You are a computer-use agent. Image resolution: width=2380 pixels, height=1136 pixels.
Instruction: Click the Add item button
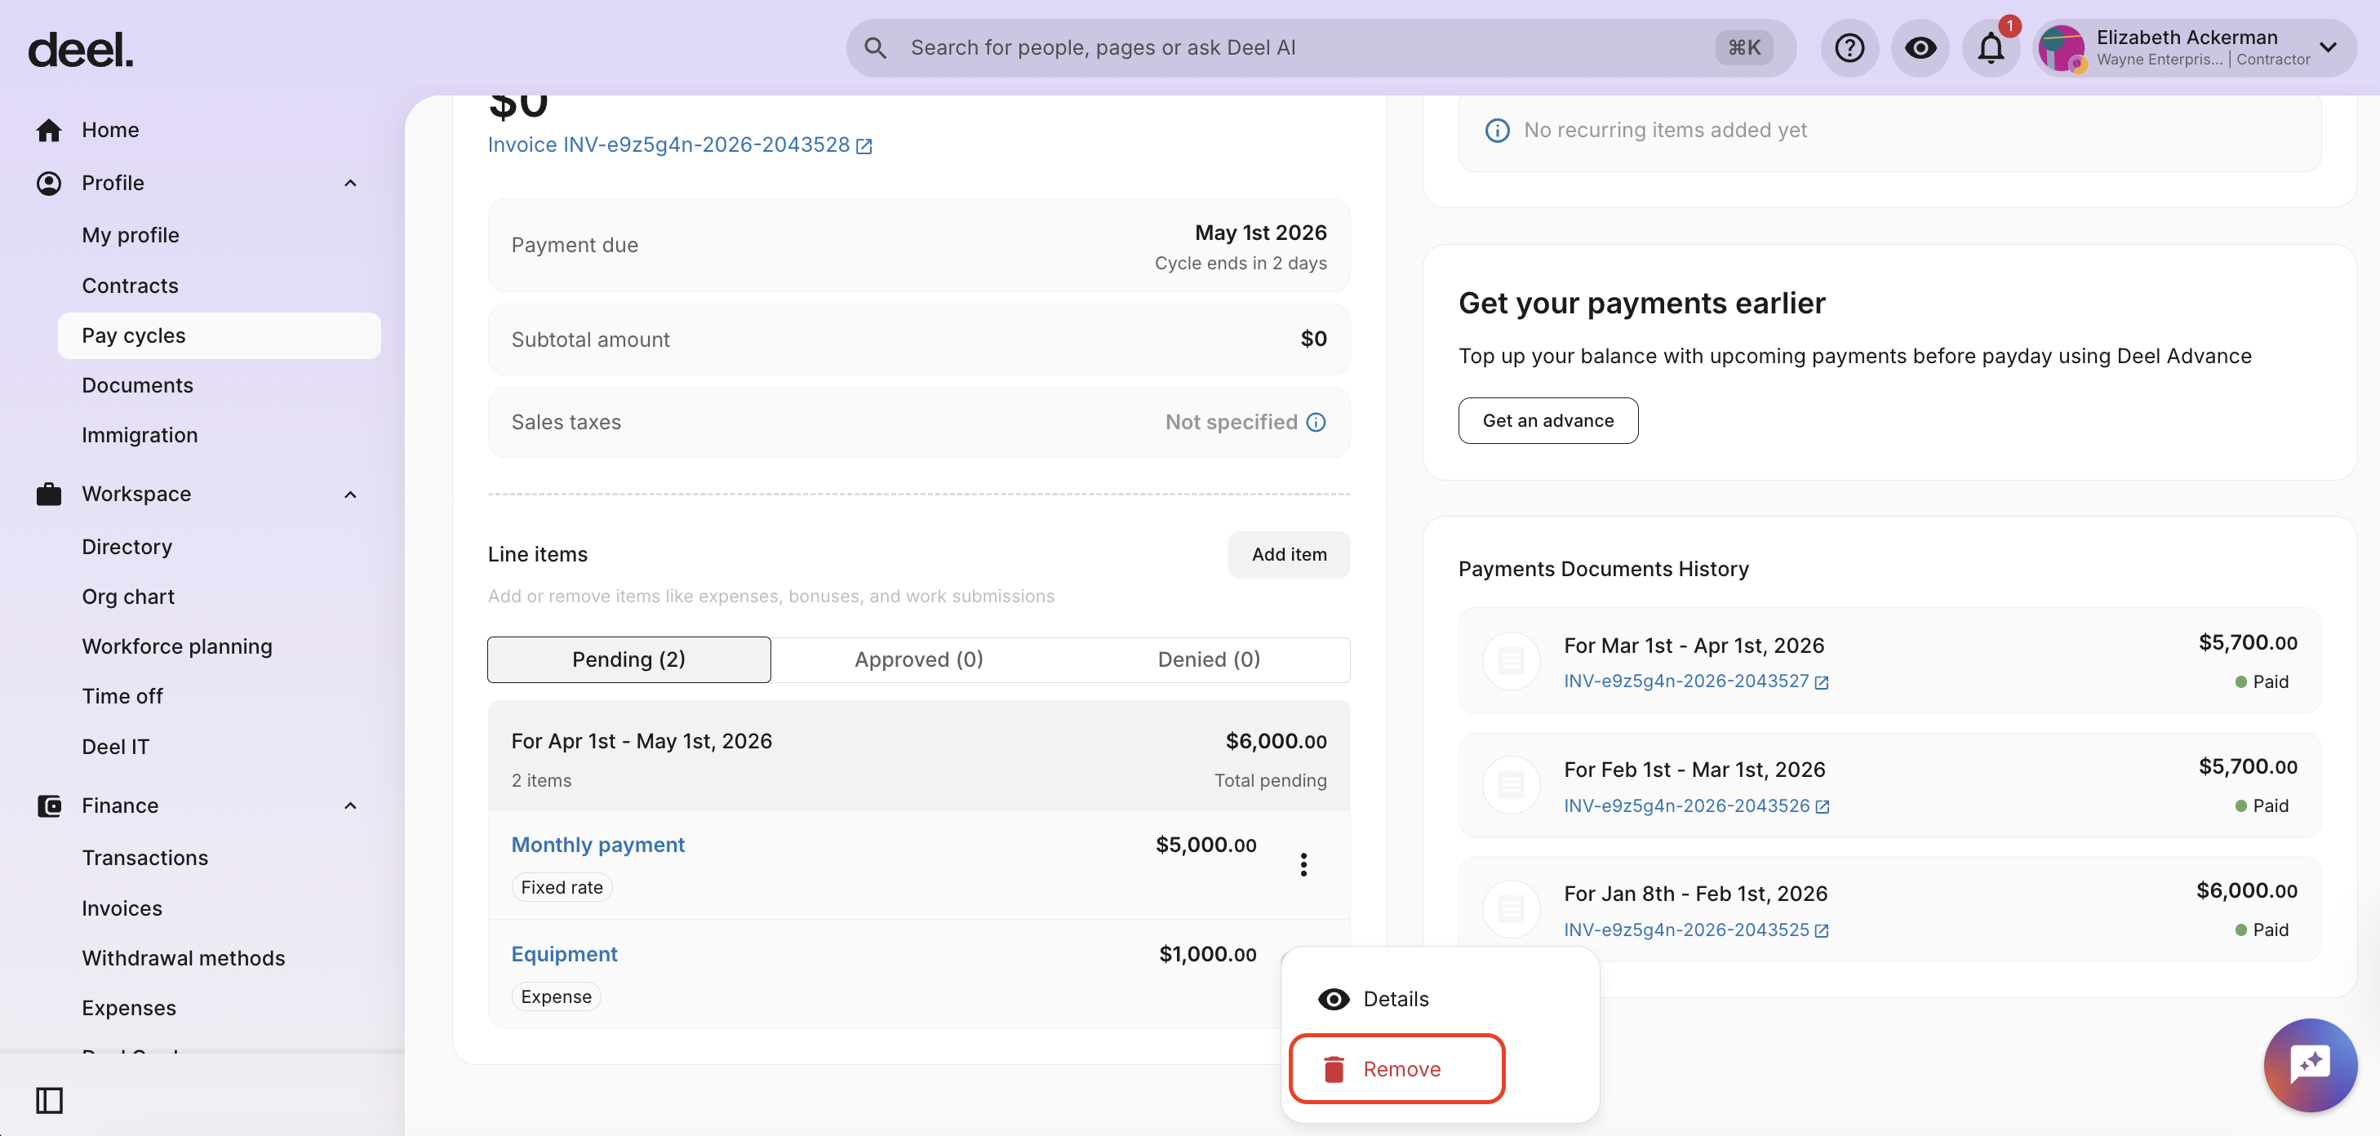(1289, 554)
